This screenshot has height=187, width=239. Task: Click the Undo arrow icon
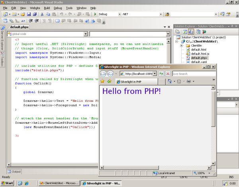(61, 14)
